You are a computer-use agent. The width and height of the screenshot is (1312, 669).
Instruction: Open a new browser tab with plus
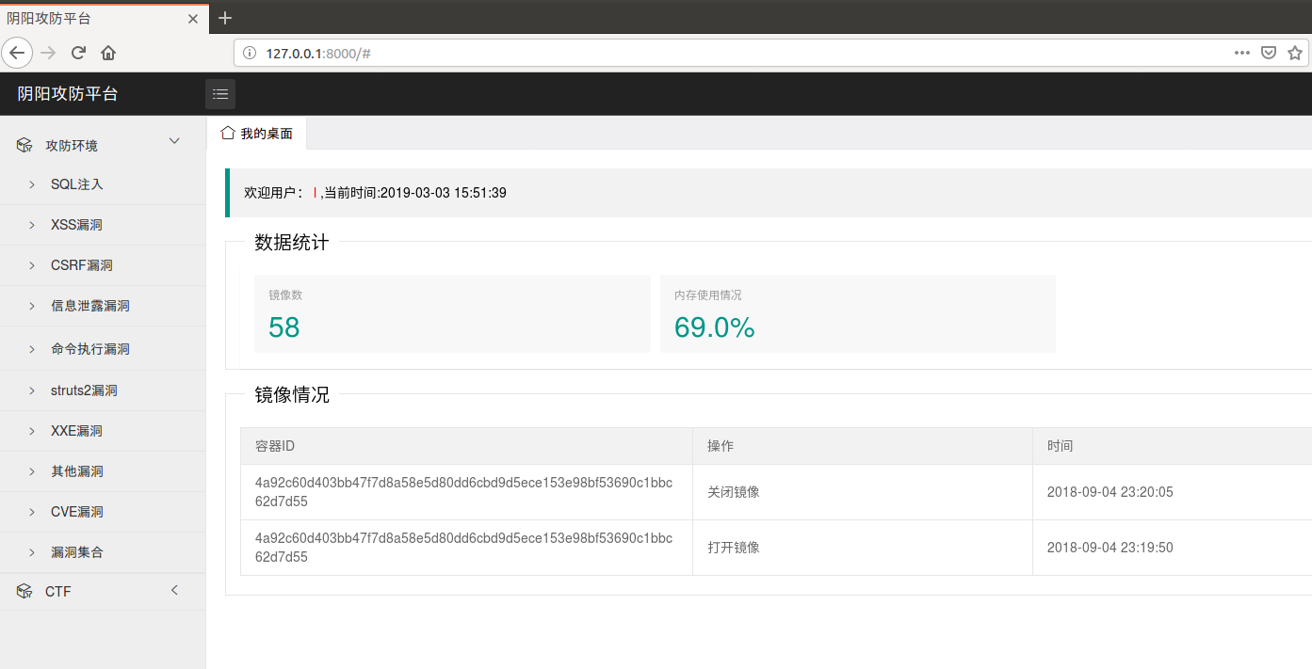click(x=225, y=18)
